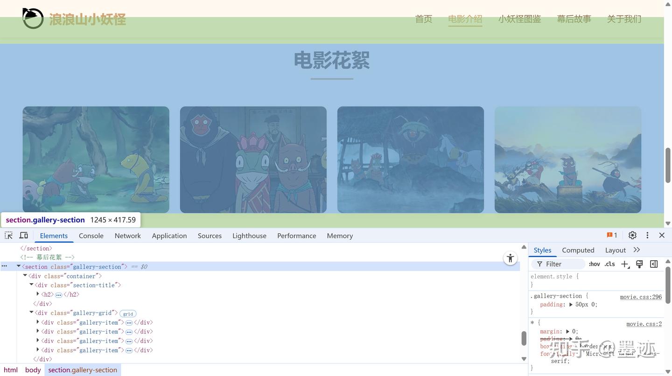Activate the inspect element picker icon

point(8,235)
